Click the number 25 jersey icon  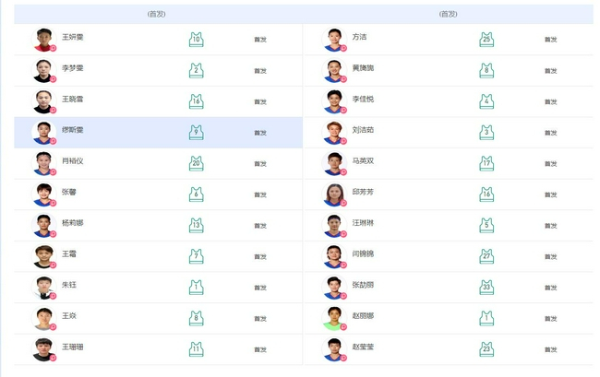click(x=486, y=40)
